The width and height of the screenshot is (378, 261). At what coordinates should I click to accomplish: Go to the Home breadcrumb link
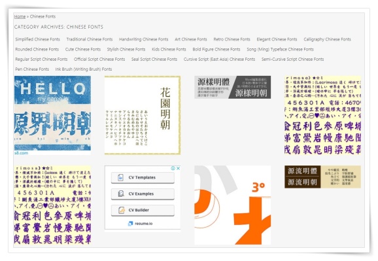coord(20,16)
